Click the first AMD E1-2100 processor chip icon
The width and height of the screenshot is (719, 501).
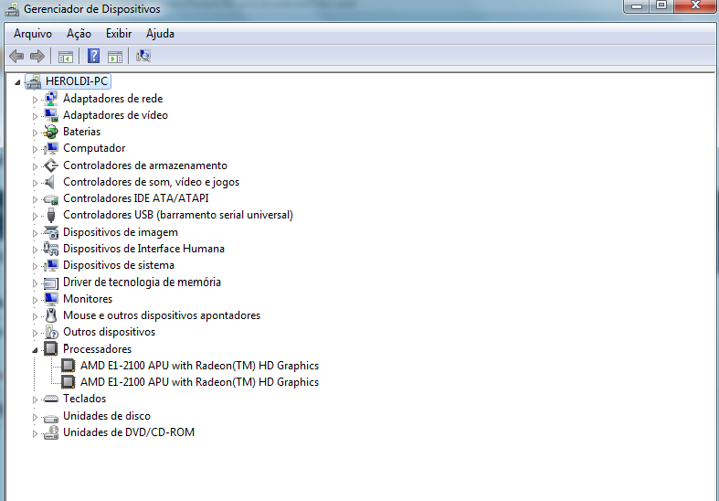(x=69, y=365)
